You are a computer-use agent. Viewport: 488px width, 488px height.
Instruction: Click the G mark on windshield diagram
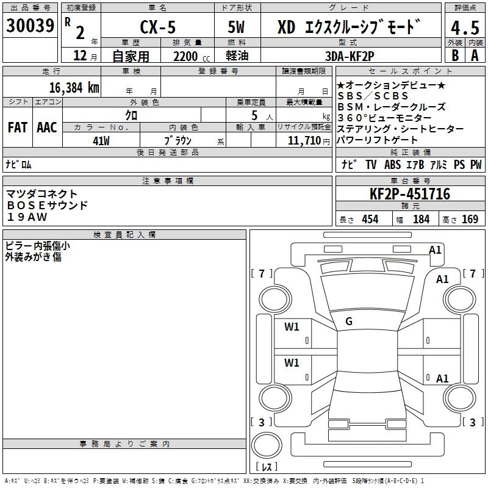(349, 321)
